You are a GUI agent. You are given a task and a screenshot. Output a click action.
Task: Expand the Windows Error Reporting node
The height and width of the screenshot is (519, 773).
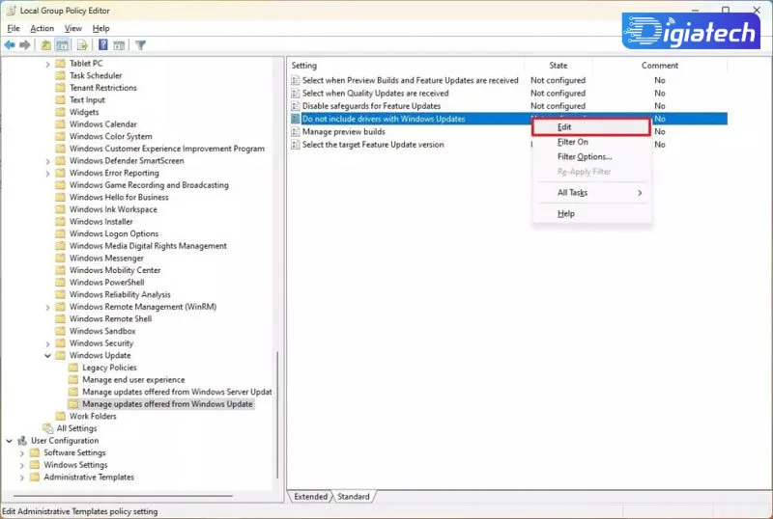[47, 174]
